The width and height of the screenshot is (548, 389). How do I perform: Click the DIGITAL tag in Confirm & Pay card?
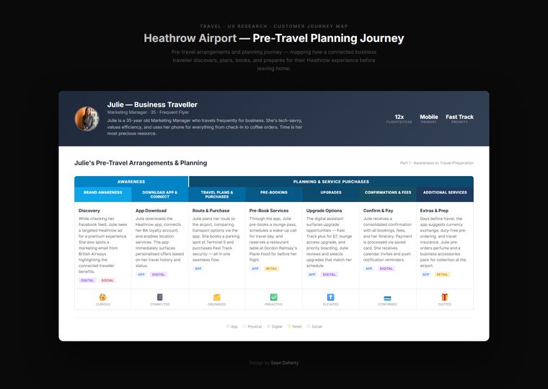[x=386, y=268]
